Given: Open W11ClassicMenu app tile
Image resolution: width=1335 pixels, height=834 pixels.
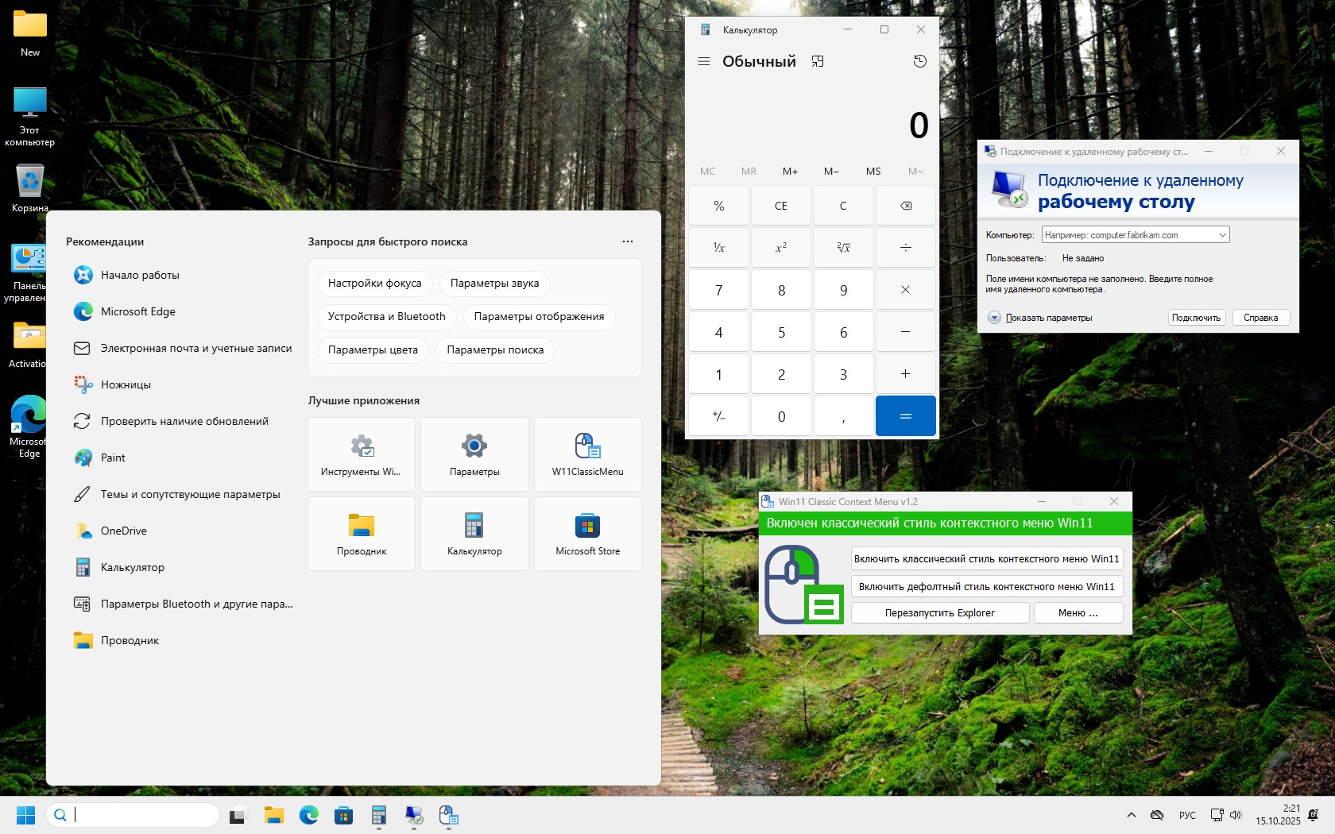Looking at the screenshot, I should (x=587, y=454).
